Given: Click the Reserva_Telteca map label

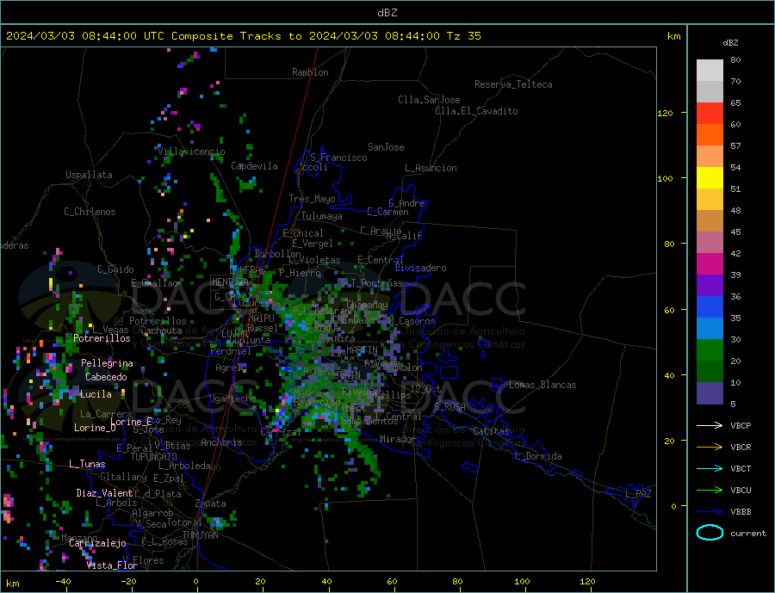Looking at the screenshot, I should click(x=513, y=84).
